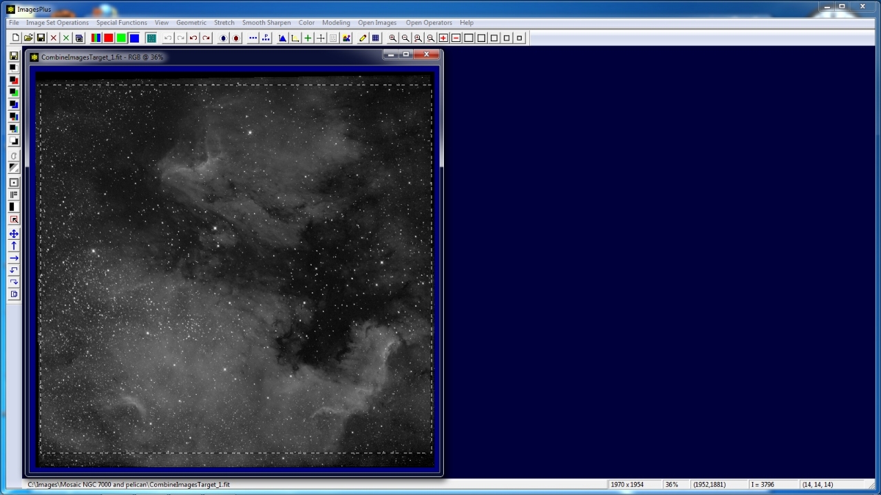Click the red X close-image icon
Viewport: 881px width, 495px height.
(53, 38)
